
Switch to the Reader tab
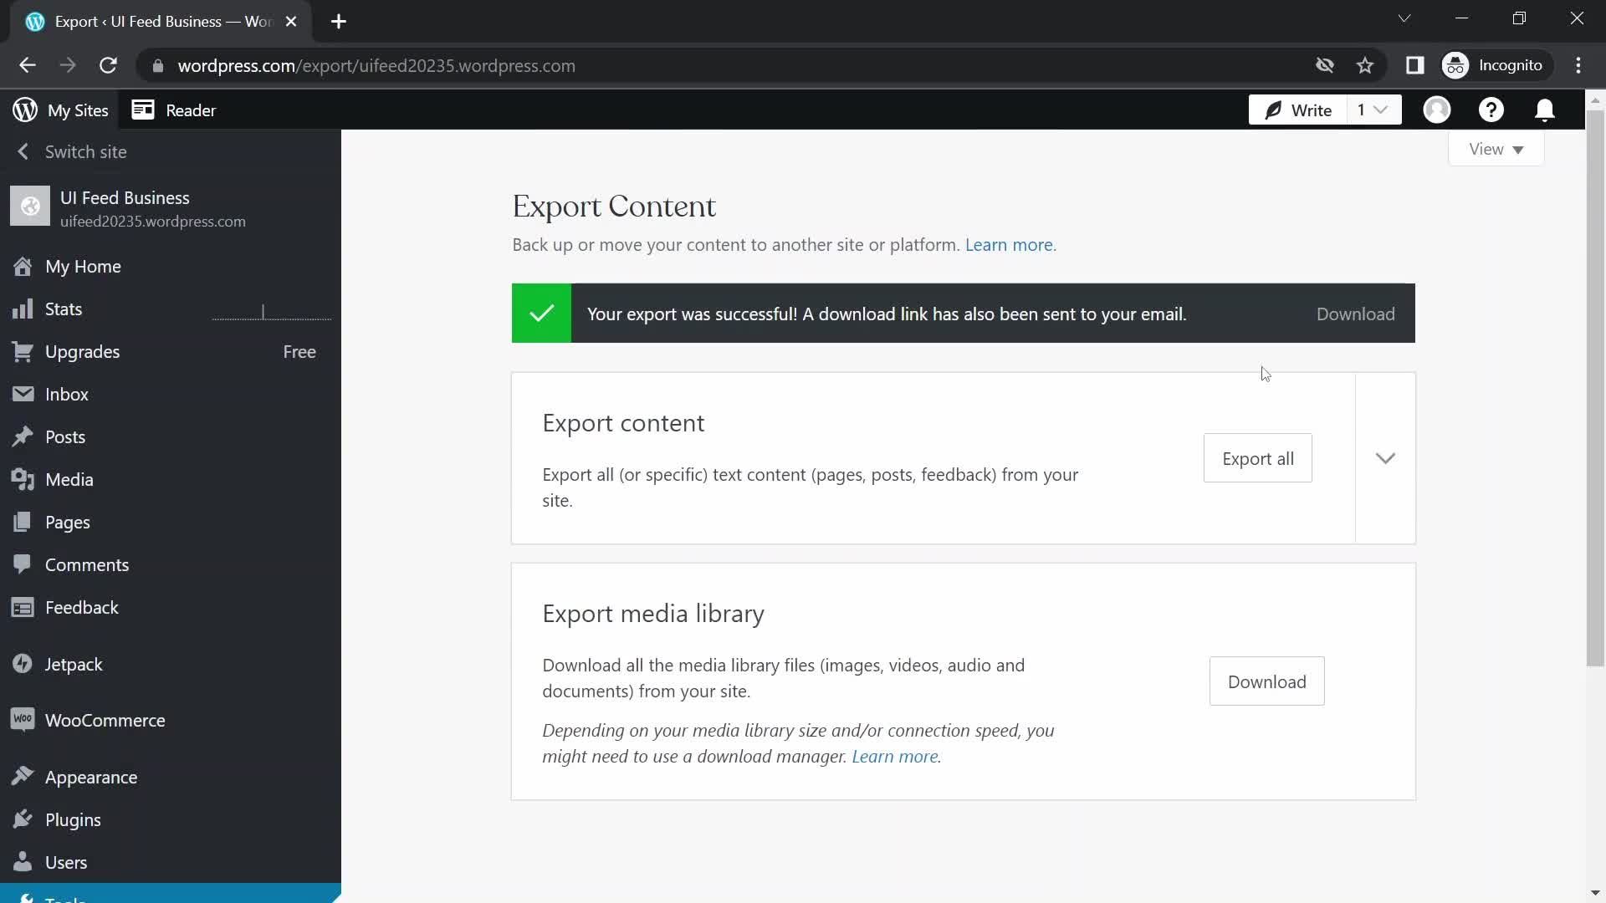pyautogui.click(x=175, y=110)
